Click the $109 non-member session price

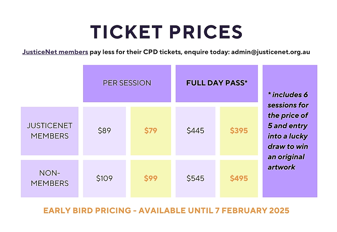(x=104, y=178)
